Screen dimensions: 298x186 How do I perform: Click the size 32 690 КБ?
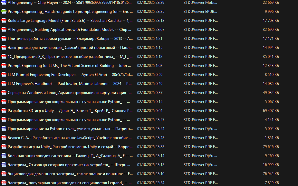point(271,29)
